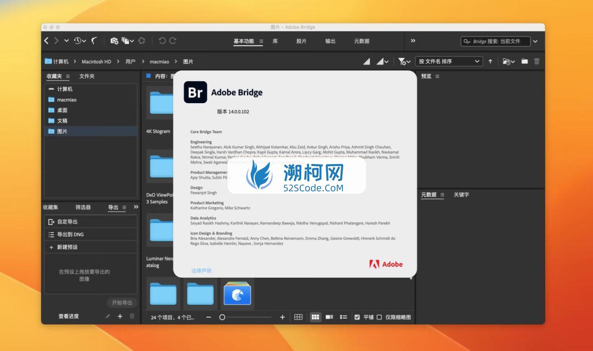Select macmiao in the favorites list
The image size is (593, 351).
coord(91,99)
